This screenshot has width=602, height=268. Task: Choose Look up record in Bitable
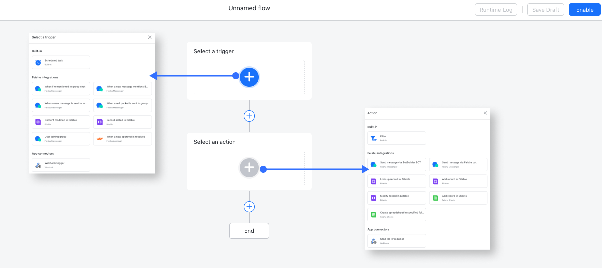click(396, 181)
